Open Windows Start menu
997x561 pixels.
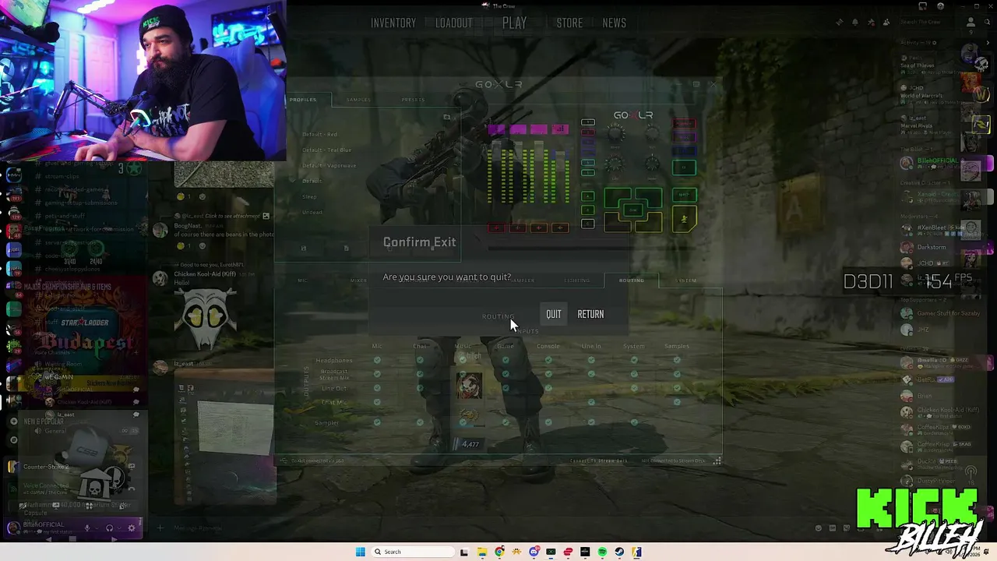(360, 552)
